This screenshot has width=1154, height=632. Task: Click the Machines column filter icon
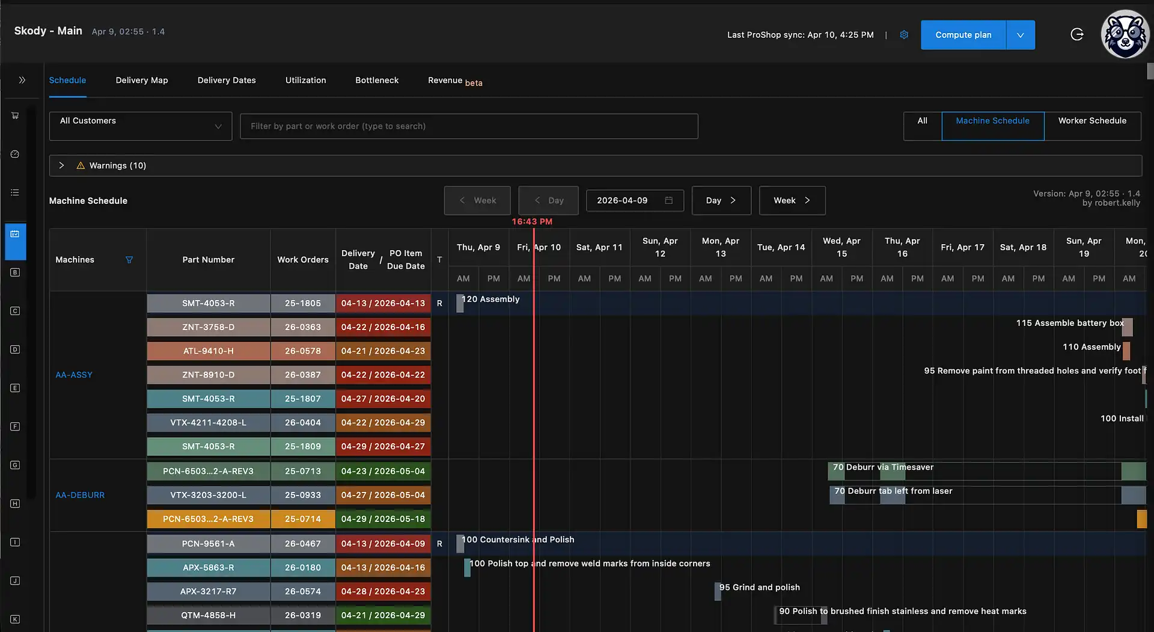coord(129,260)
